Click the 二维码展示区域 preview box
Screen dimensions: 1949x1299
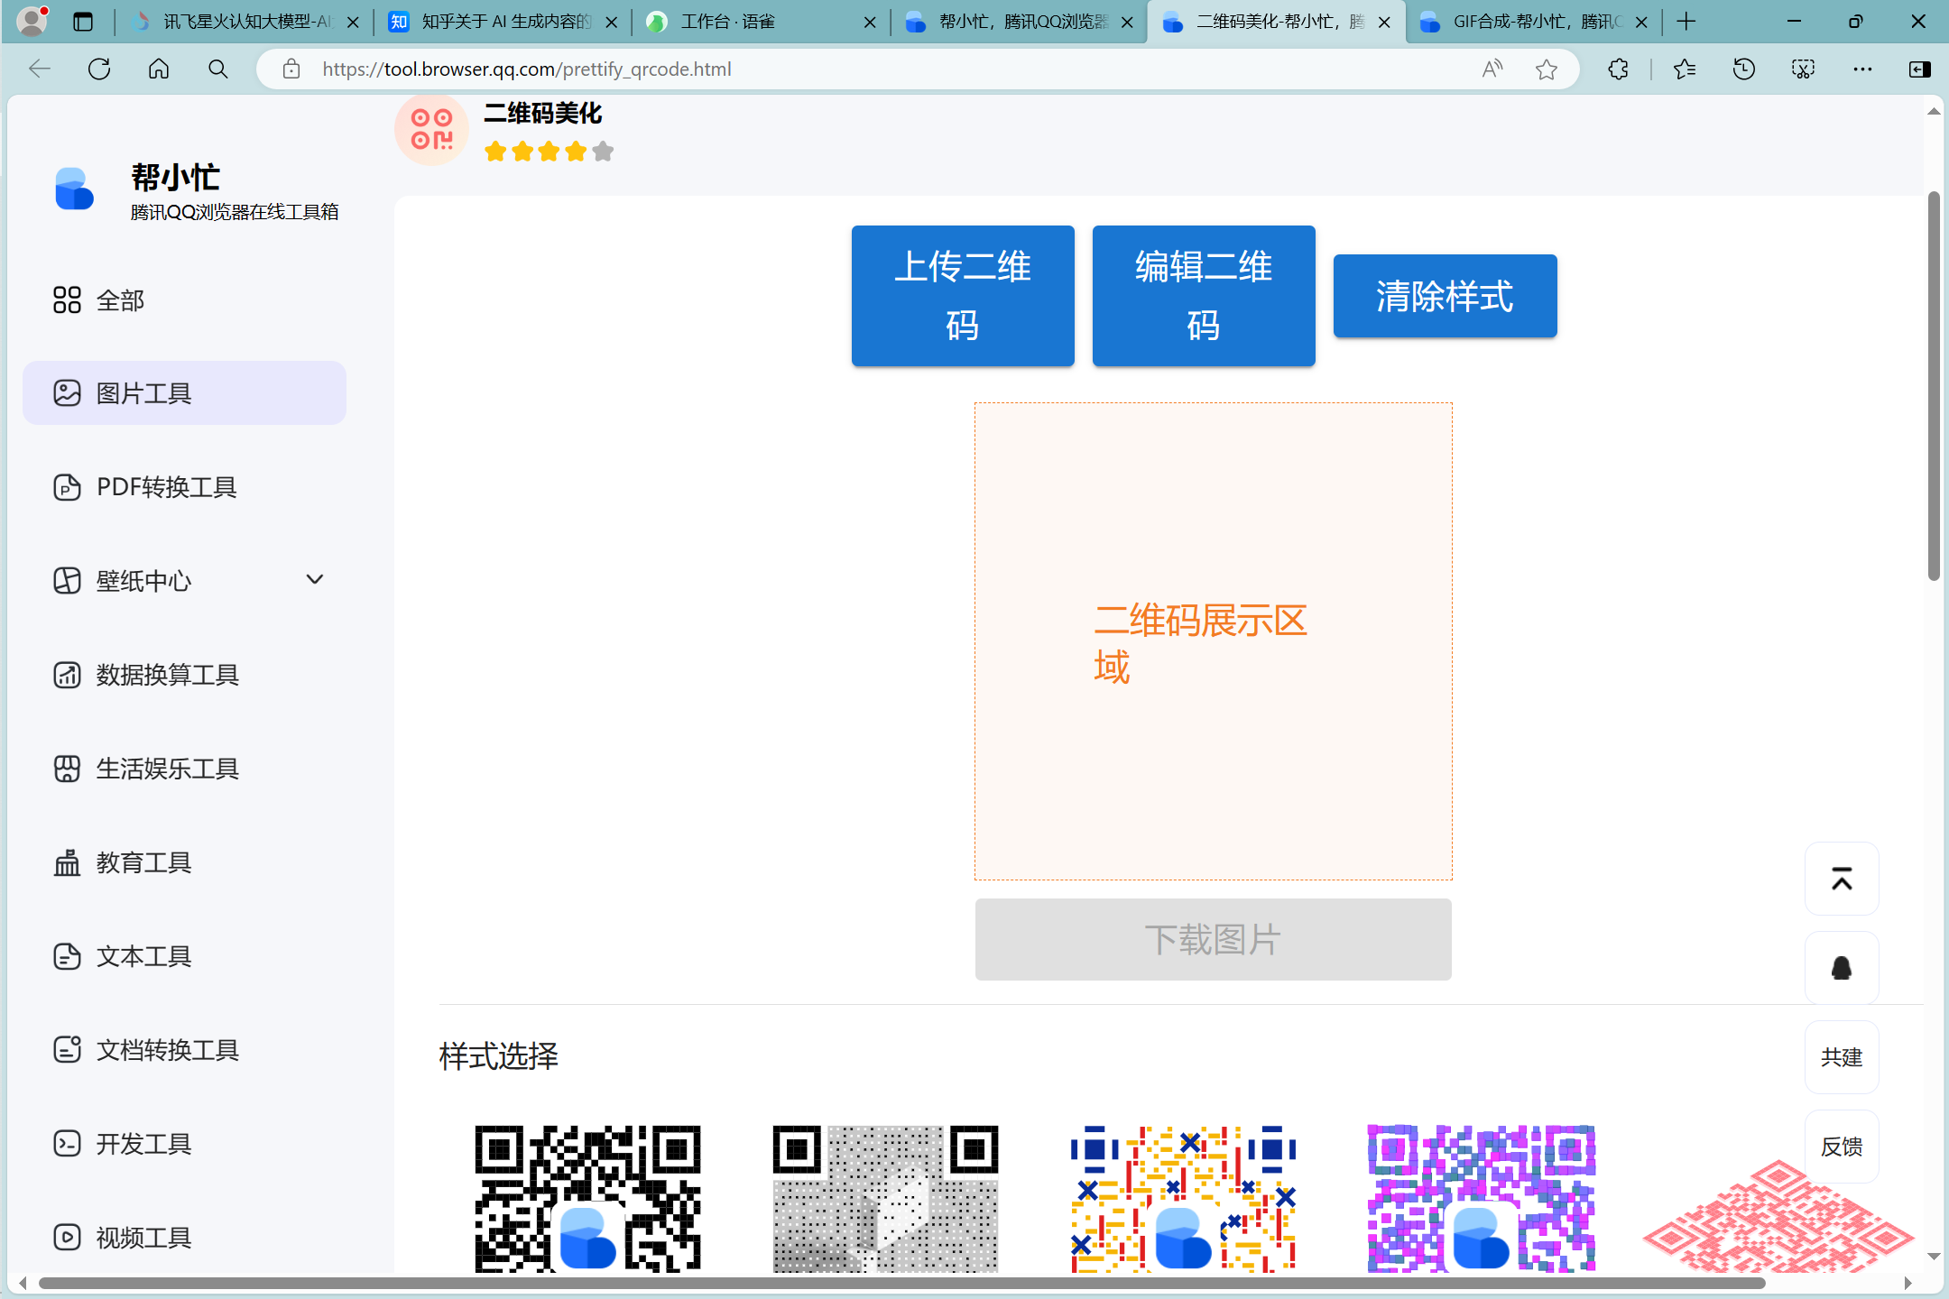[1213, 641]
